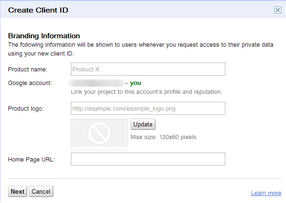Click the "Product logo:" label
This screenshot has height=203, width=286.
26,109
